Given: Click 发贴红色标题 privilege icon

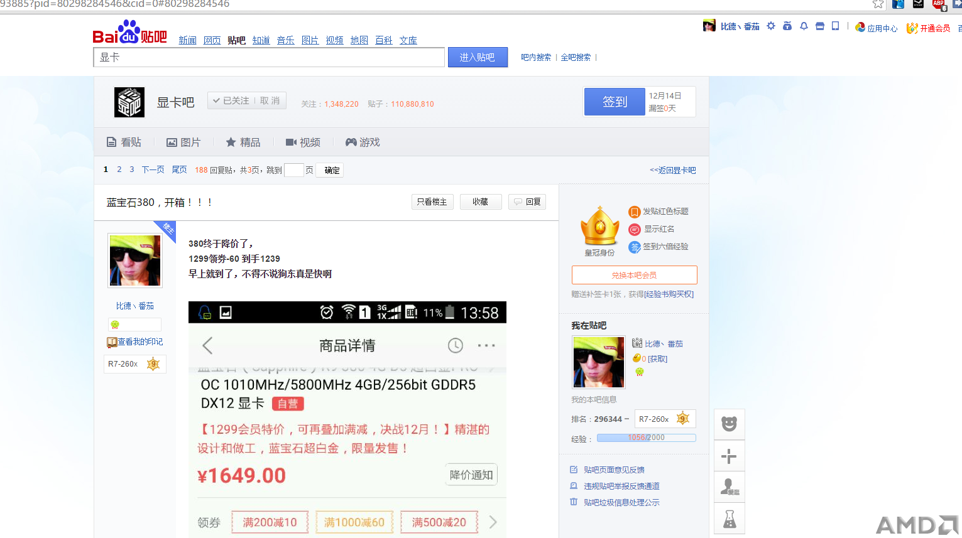Looking at the screenshot, I should (635, 212).
